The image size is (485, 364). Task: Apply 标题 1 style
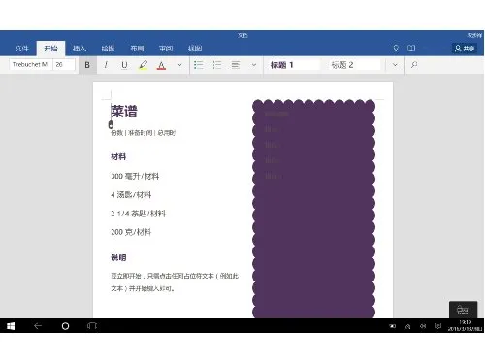(x=293, y=65)
